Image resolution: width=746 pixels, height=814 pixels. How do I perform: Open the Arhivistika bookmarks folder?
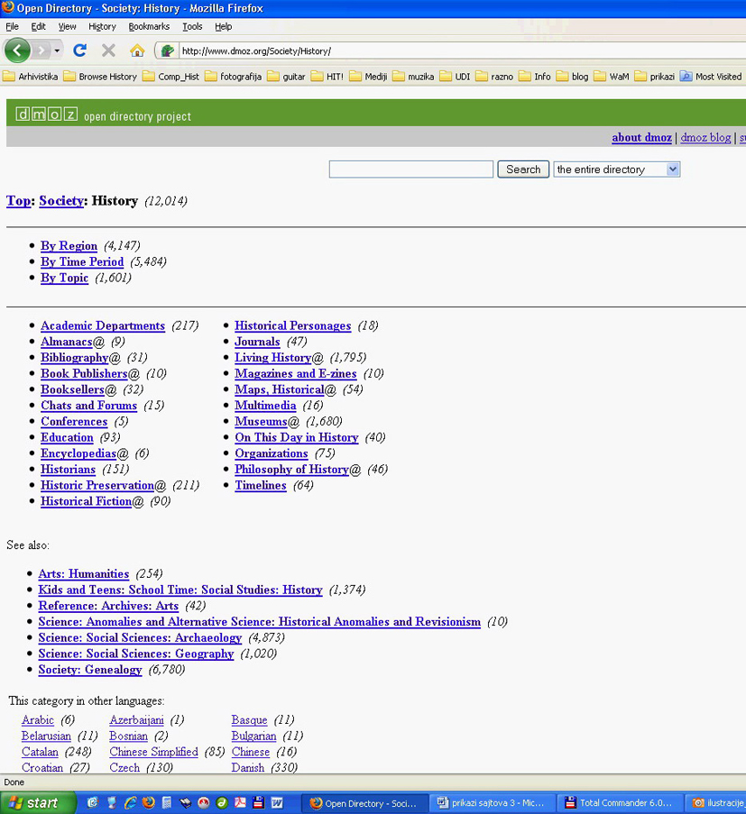click(32, 77)
